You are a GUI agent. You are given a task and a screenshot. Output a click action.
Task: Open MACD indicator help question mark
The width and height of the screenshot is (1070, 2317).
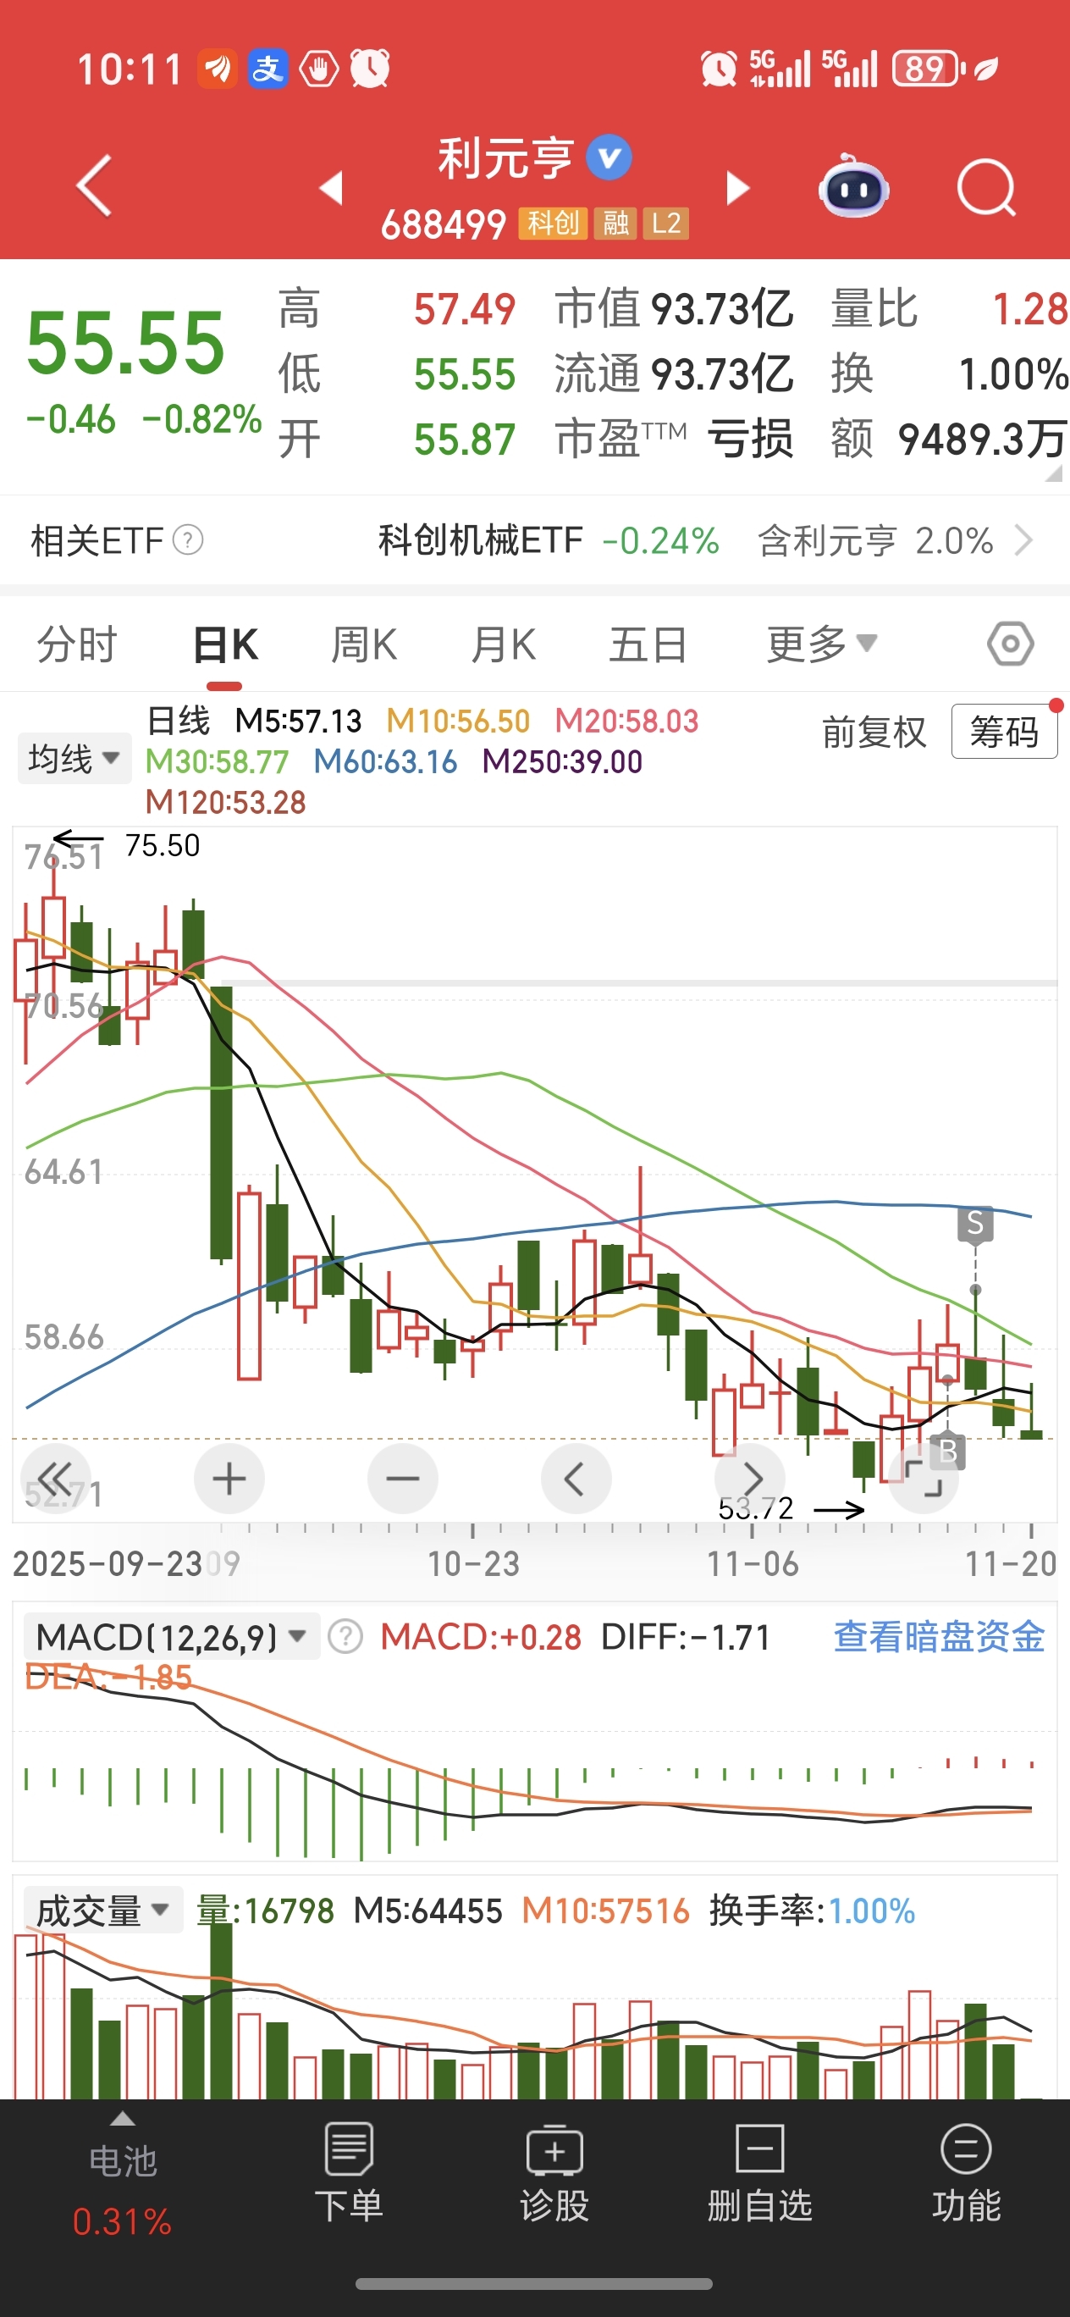345,1636
